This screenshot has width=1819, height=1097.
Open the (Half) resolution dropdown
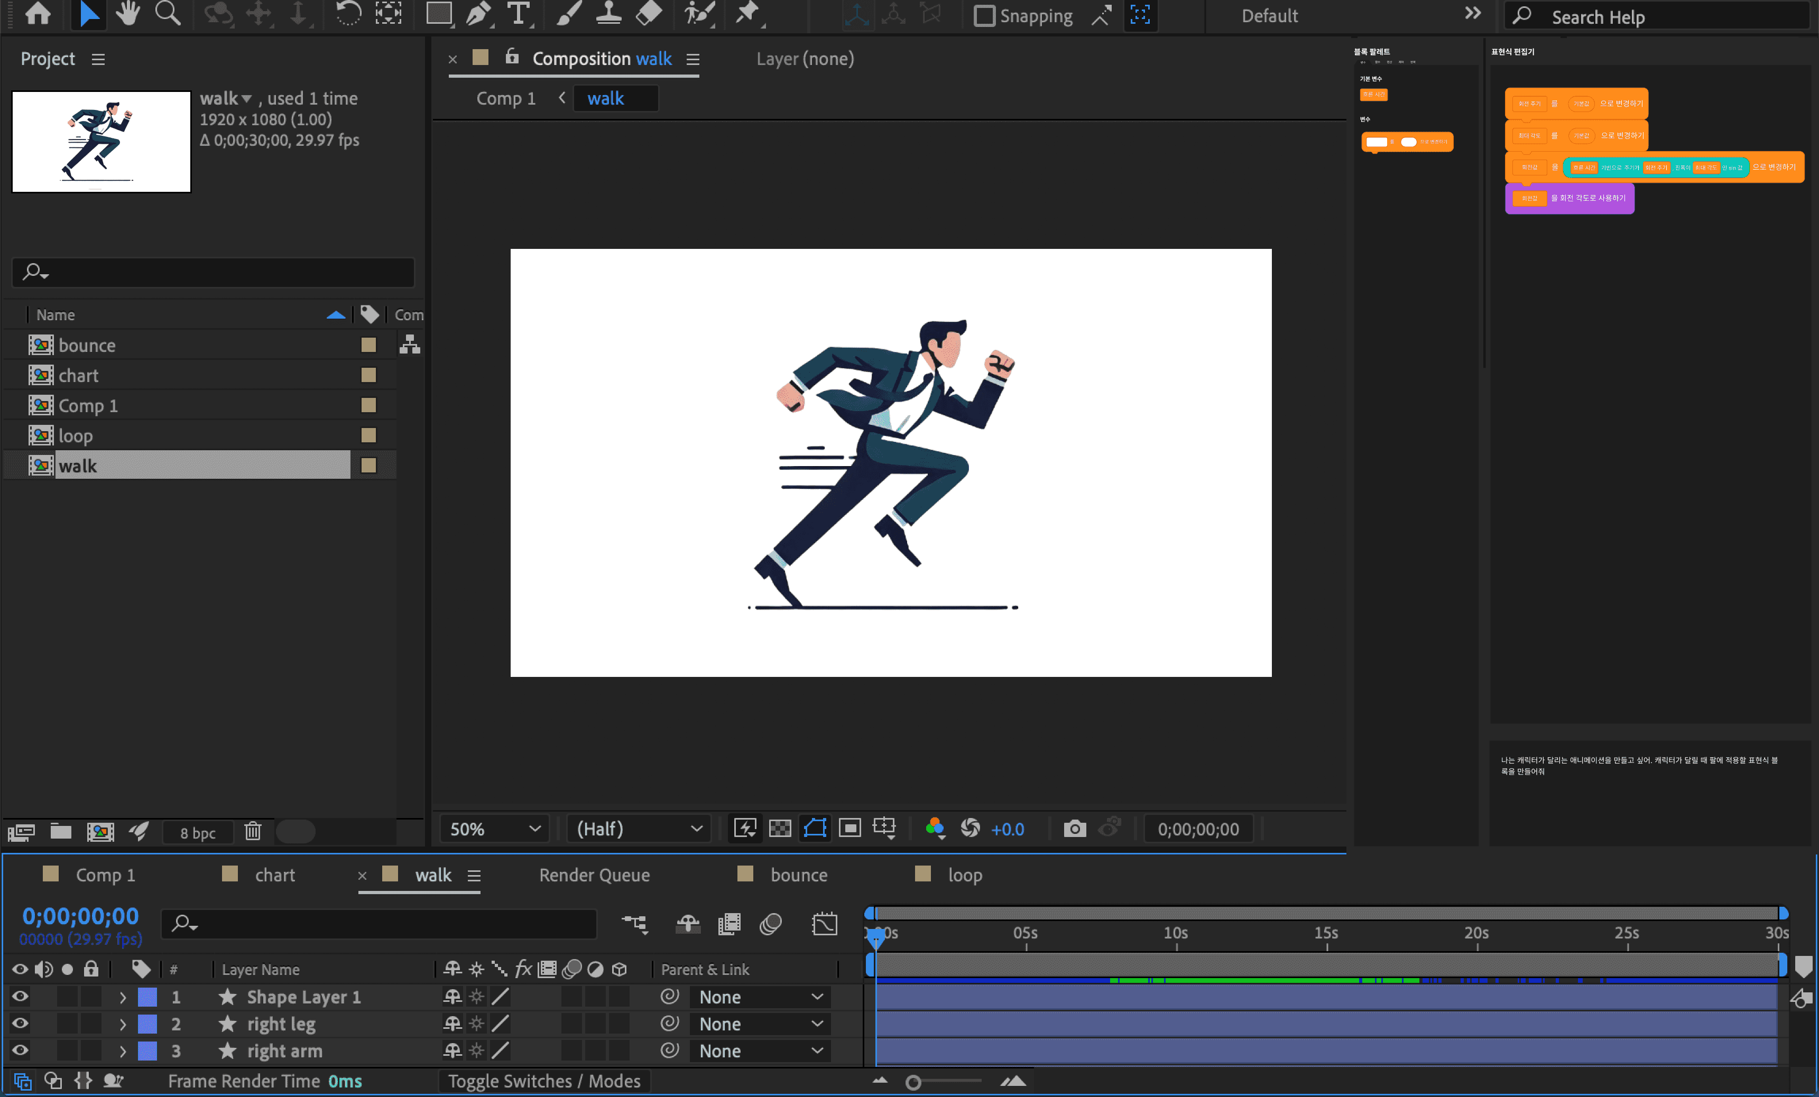(639, 829)
